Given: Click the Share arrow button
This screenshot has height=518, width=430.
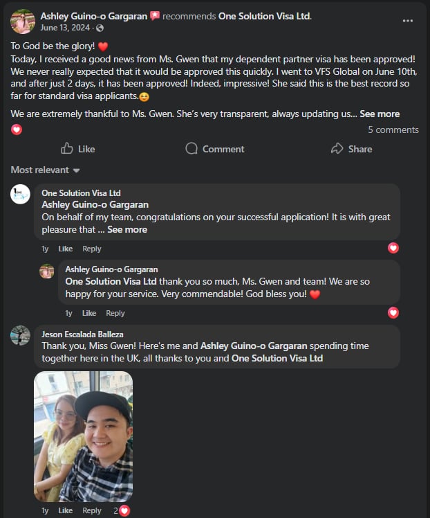Looking at the screenshot, I should pos(351,149).
